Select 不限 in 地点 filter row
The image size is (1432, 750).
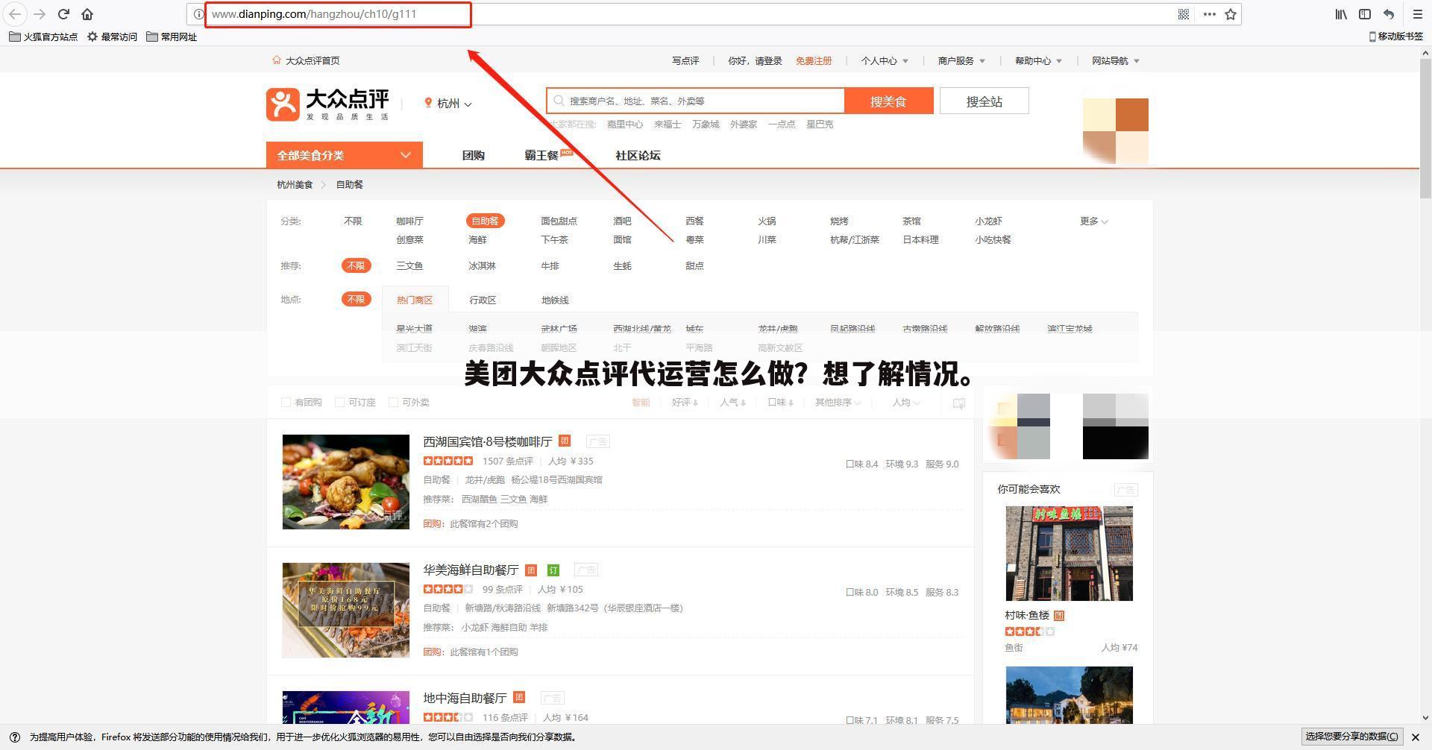click(x=356, y=299)
